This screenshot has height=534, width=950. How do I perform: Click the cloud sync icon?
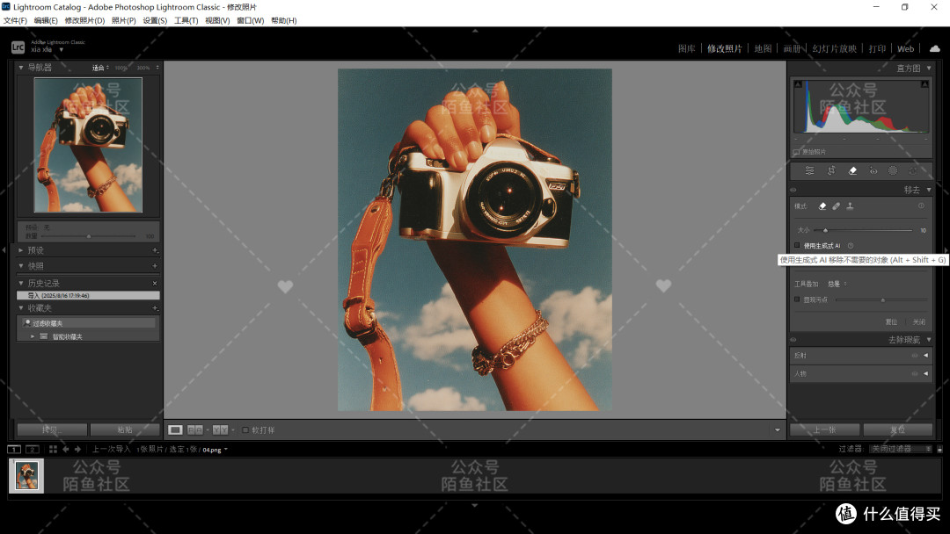click(935, 48)
